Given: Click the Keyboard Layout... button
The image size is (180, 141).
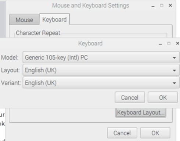Looking at the screenshot, I should coord(141,112).
